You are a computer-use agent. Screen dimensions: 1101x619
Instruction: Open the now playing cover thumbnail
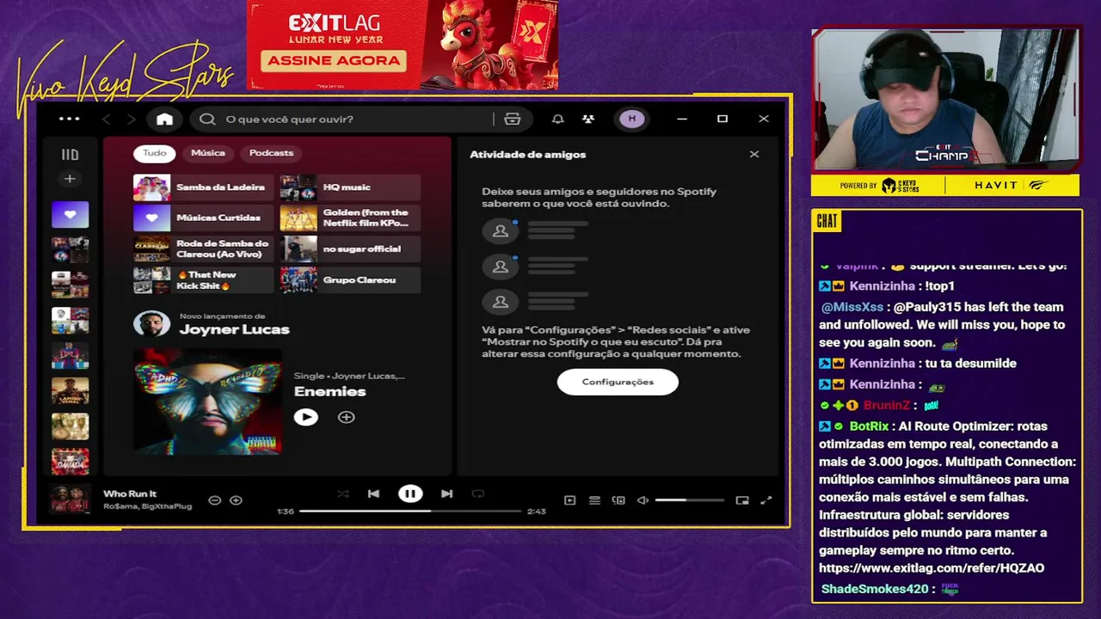(70, 499)
